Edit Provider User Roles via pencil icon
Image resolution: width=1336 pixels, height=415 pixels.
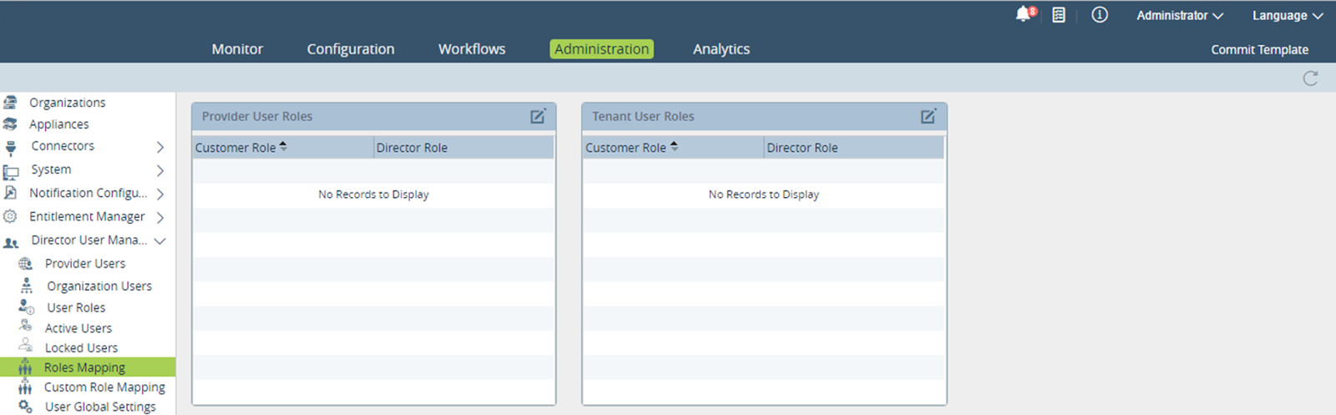click(x=538, y=117)
